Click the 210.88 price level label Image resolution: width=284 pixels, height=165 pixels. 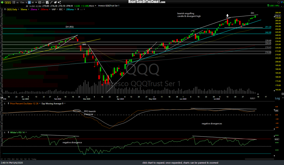(268, 52)
